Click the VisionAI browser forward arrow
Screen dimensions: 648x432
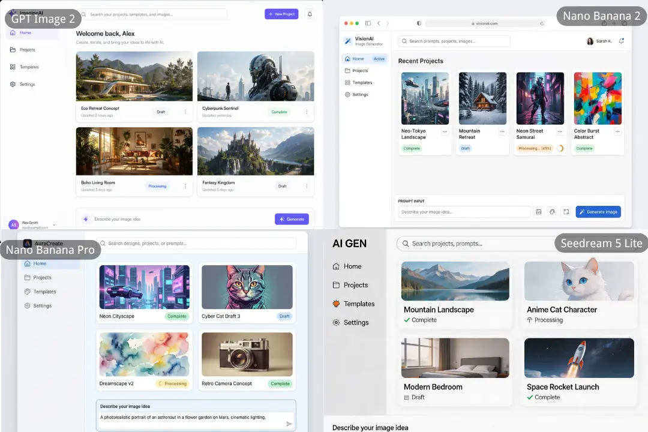tap(388, 23)
